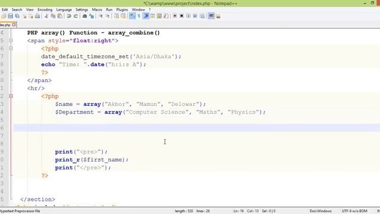Click the Zoom Out toolbar icon
Screen dimensions: 380x214
107,16
